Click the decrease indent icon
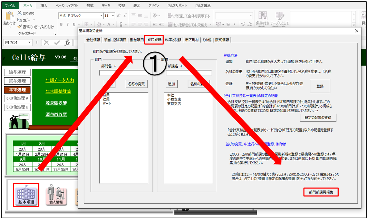368x220 pixels. [155, 25]
